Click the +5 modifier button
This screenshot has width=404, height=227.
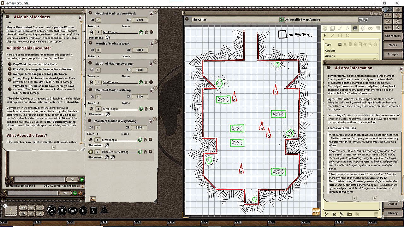[39, 207]
